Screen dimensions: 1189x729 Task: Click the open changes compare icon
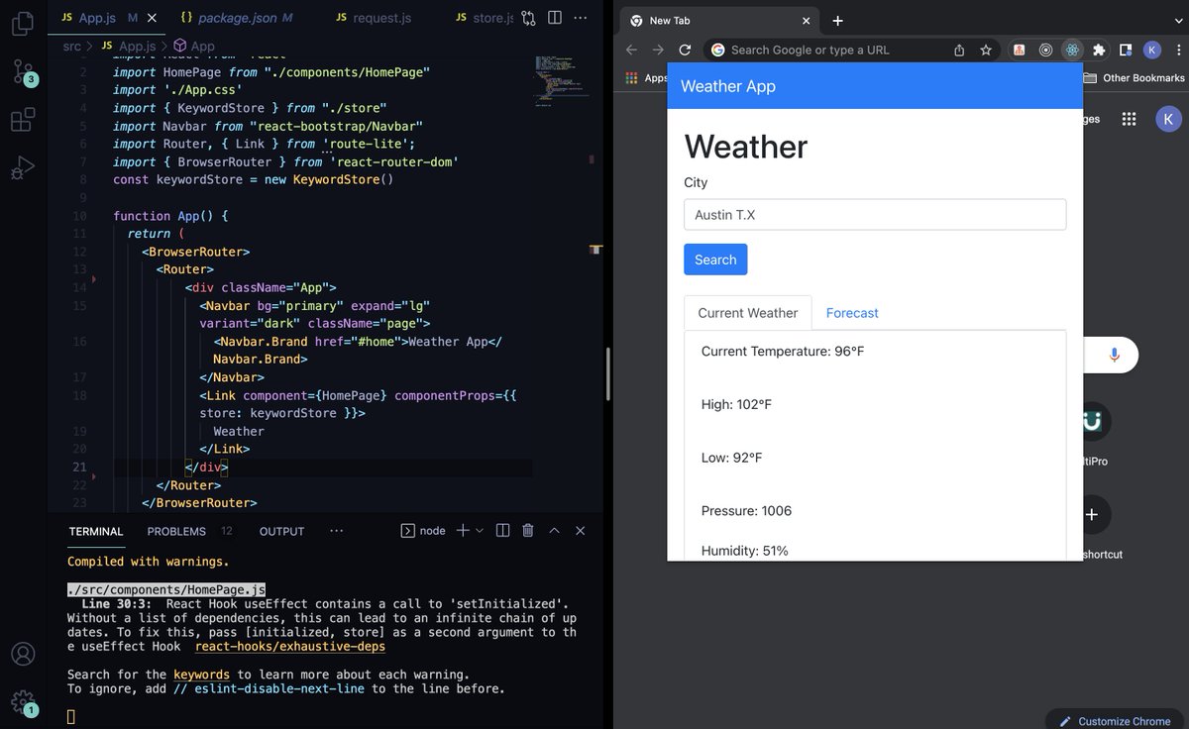coord(529,18)
